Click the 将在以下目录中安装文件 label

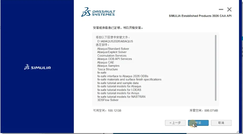point(113,37)
